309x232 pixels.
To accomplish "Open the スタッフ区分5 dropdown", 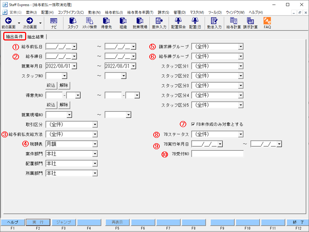I will click(x=240, y=105).
